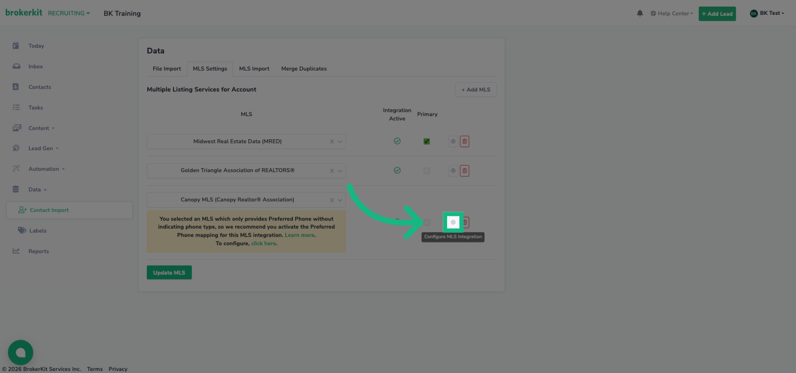Set Canopy MLS as Primary
796x373 pixels.
point(427,223)
